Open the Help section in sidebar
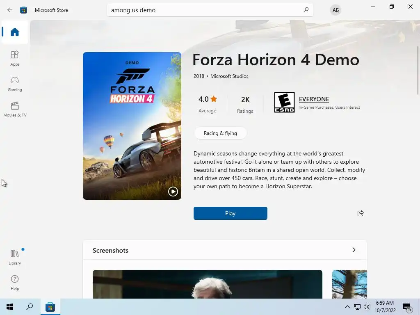The height and width of the screenshot is (315, 420). click(15, 283)
